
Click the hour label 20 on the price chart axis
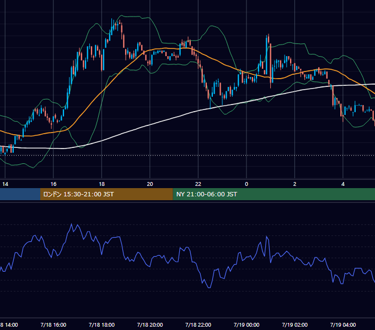(150, 184)
